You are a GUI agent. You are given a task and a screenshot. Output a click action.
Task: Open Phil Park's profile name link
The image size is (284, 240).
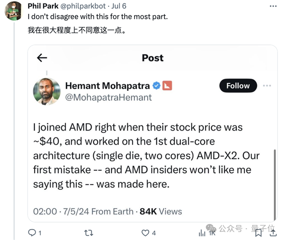44,6
